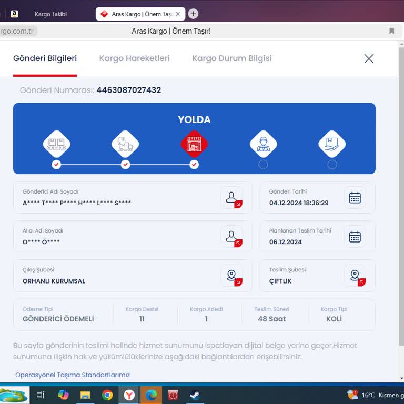Screen dimensions: 404x404
Task: Open Operasyonel Taşıma Standartlarımız link
Action: tap(73, 375)
